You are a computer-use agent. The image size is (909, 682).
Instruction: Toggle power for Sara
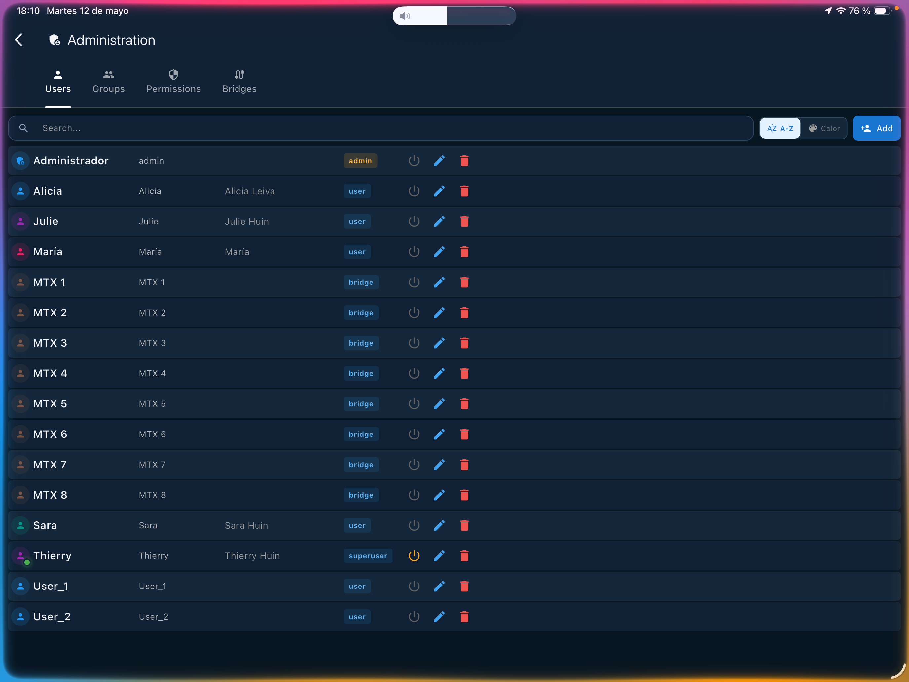pyautogui.click(x=414, y=526)
